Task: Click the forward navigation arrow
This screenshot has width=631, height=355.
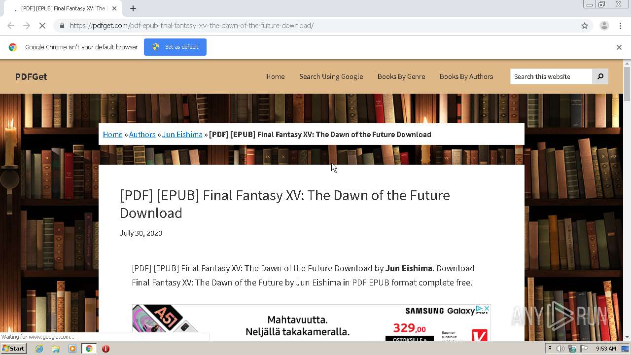Action: 27,26
